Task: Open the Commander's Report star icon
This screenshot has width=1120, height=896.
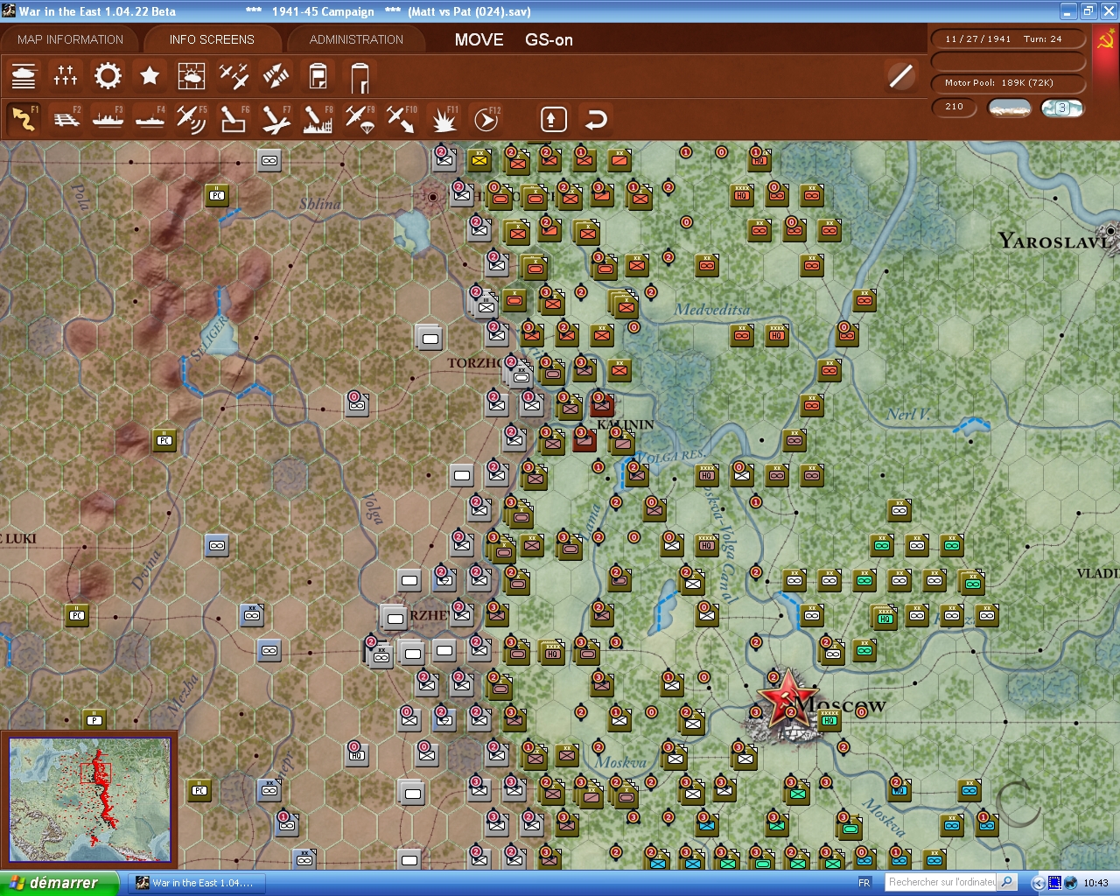Action: [x=150, y=76]
